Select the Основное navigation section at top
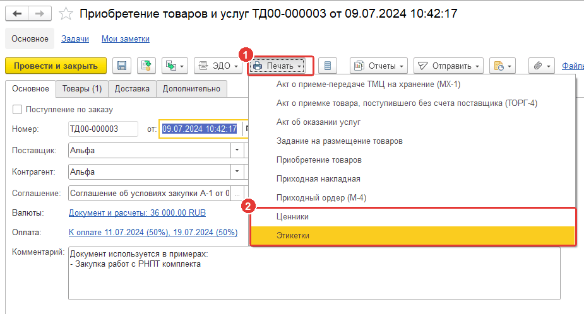Screen dimensions: 584x314 point(30,38)
